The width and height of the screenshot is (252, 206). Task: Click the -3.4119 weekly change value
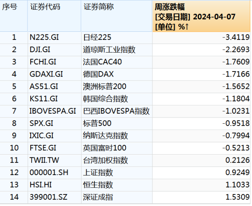(x=236, y=37)
